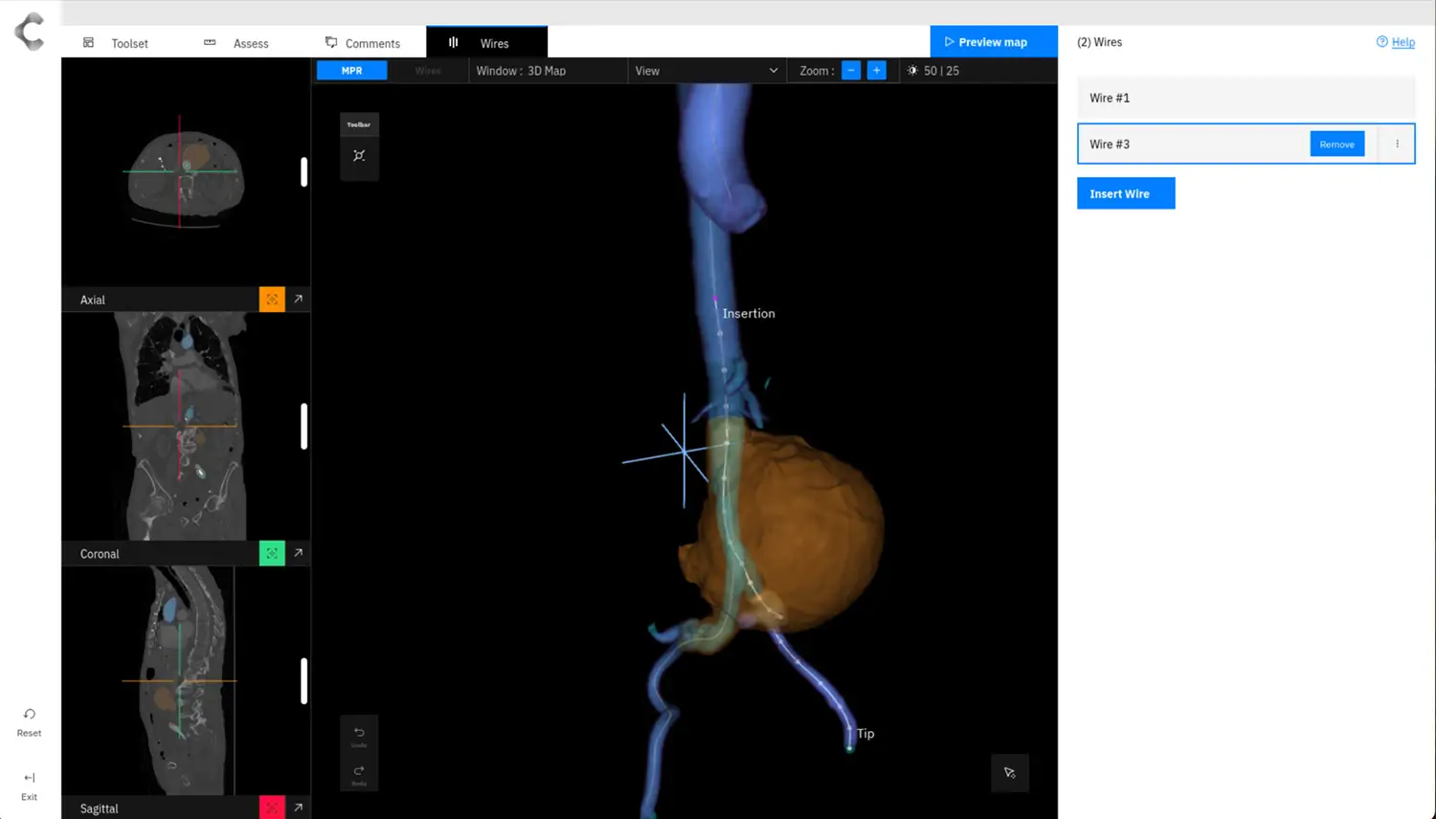The width and height of the screenshot is (1436, 819).
Task: Click the (2) Wires panel heading
Action: [x=1099, y=42]
